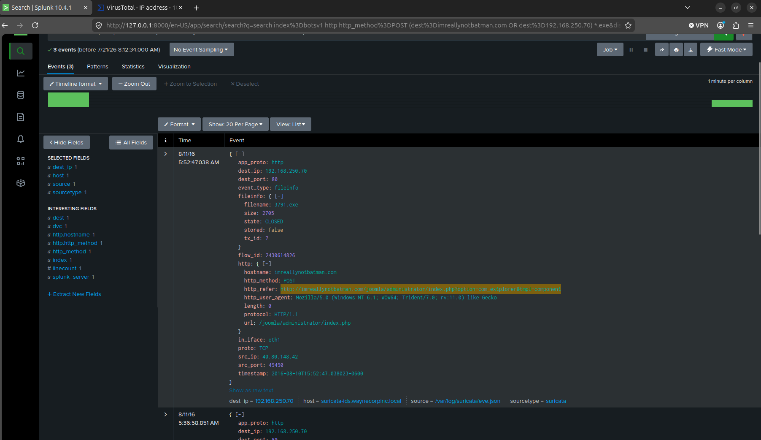Screen dimensions: 761x440
Task: Open Timeline format dropdown
Action: point(76,84)
